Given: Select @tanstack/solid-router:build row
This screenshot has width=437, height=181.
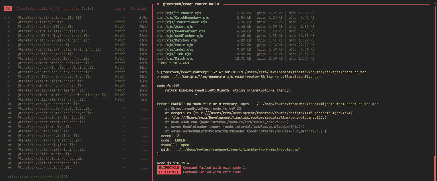Looking at the screenshot, I should click(x=75, y=54).
